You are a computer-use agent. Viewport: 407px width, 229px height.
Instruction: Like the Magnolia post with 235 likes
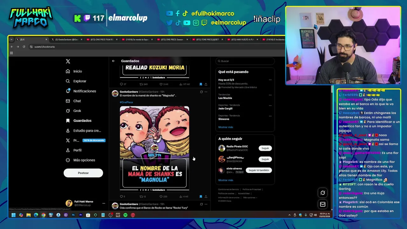point(163,197)
